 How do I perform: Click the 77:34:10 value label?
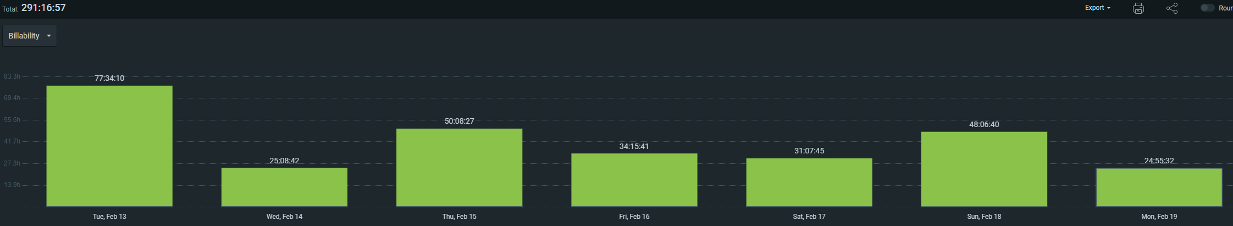coord(109,78)
